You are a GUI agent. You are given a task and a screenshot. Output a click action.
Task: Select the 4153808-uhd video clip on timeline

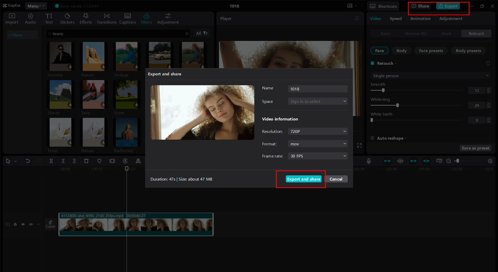136,224
